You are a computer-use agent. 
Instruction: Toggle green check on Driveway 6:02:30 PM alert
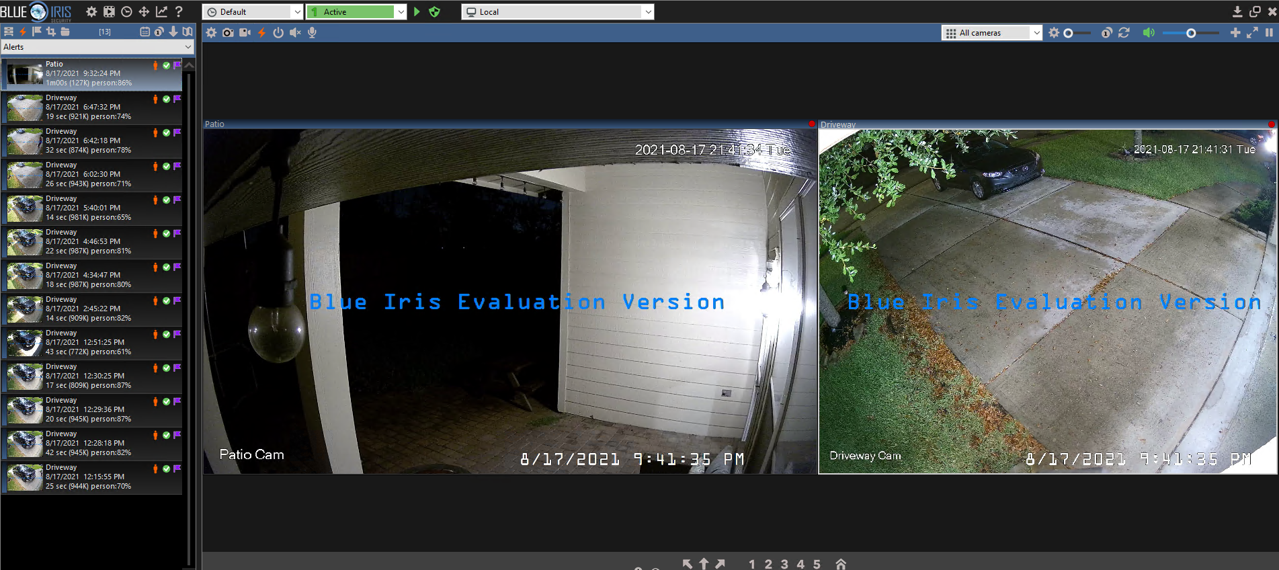pyautogui.click(x=166, y=166)
